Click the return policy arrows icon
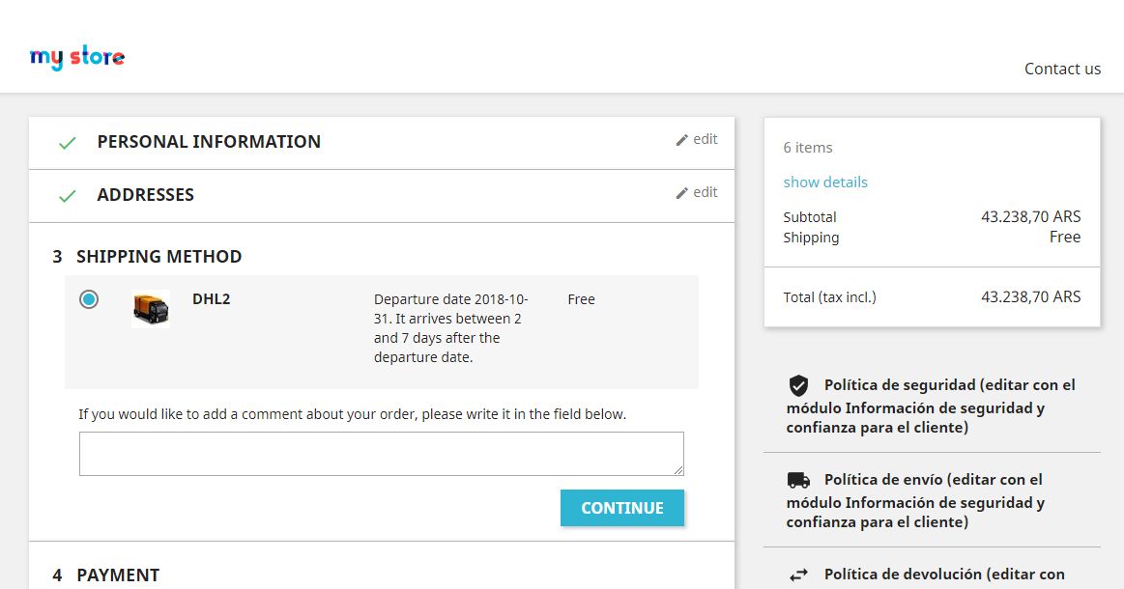Viewport: 1124px width, 589px height. pos(798,575)
